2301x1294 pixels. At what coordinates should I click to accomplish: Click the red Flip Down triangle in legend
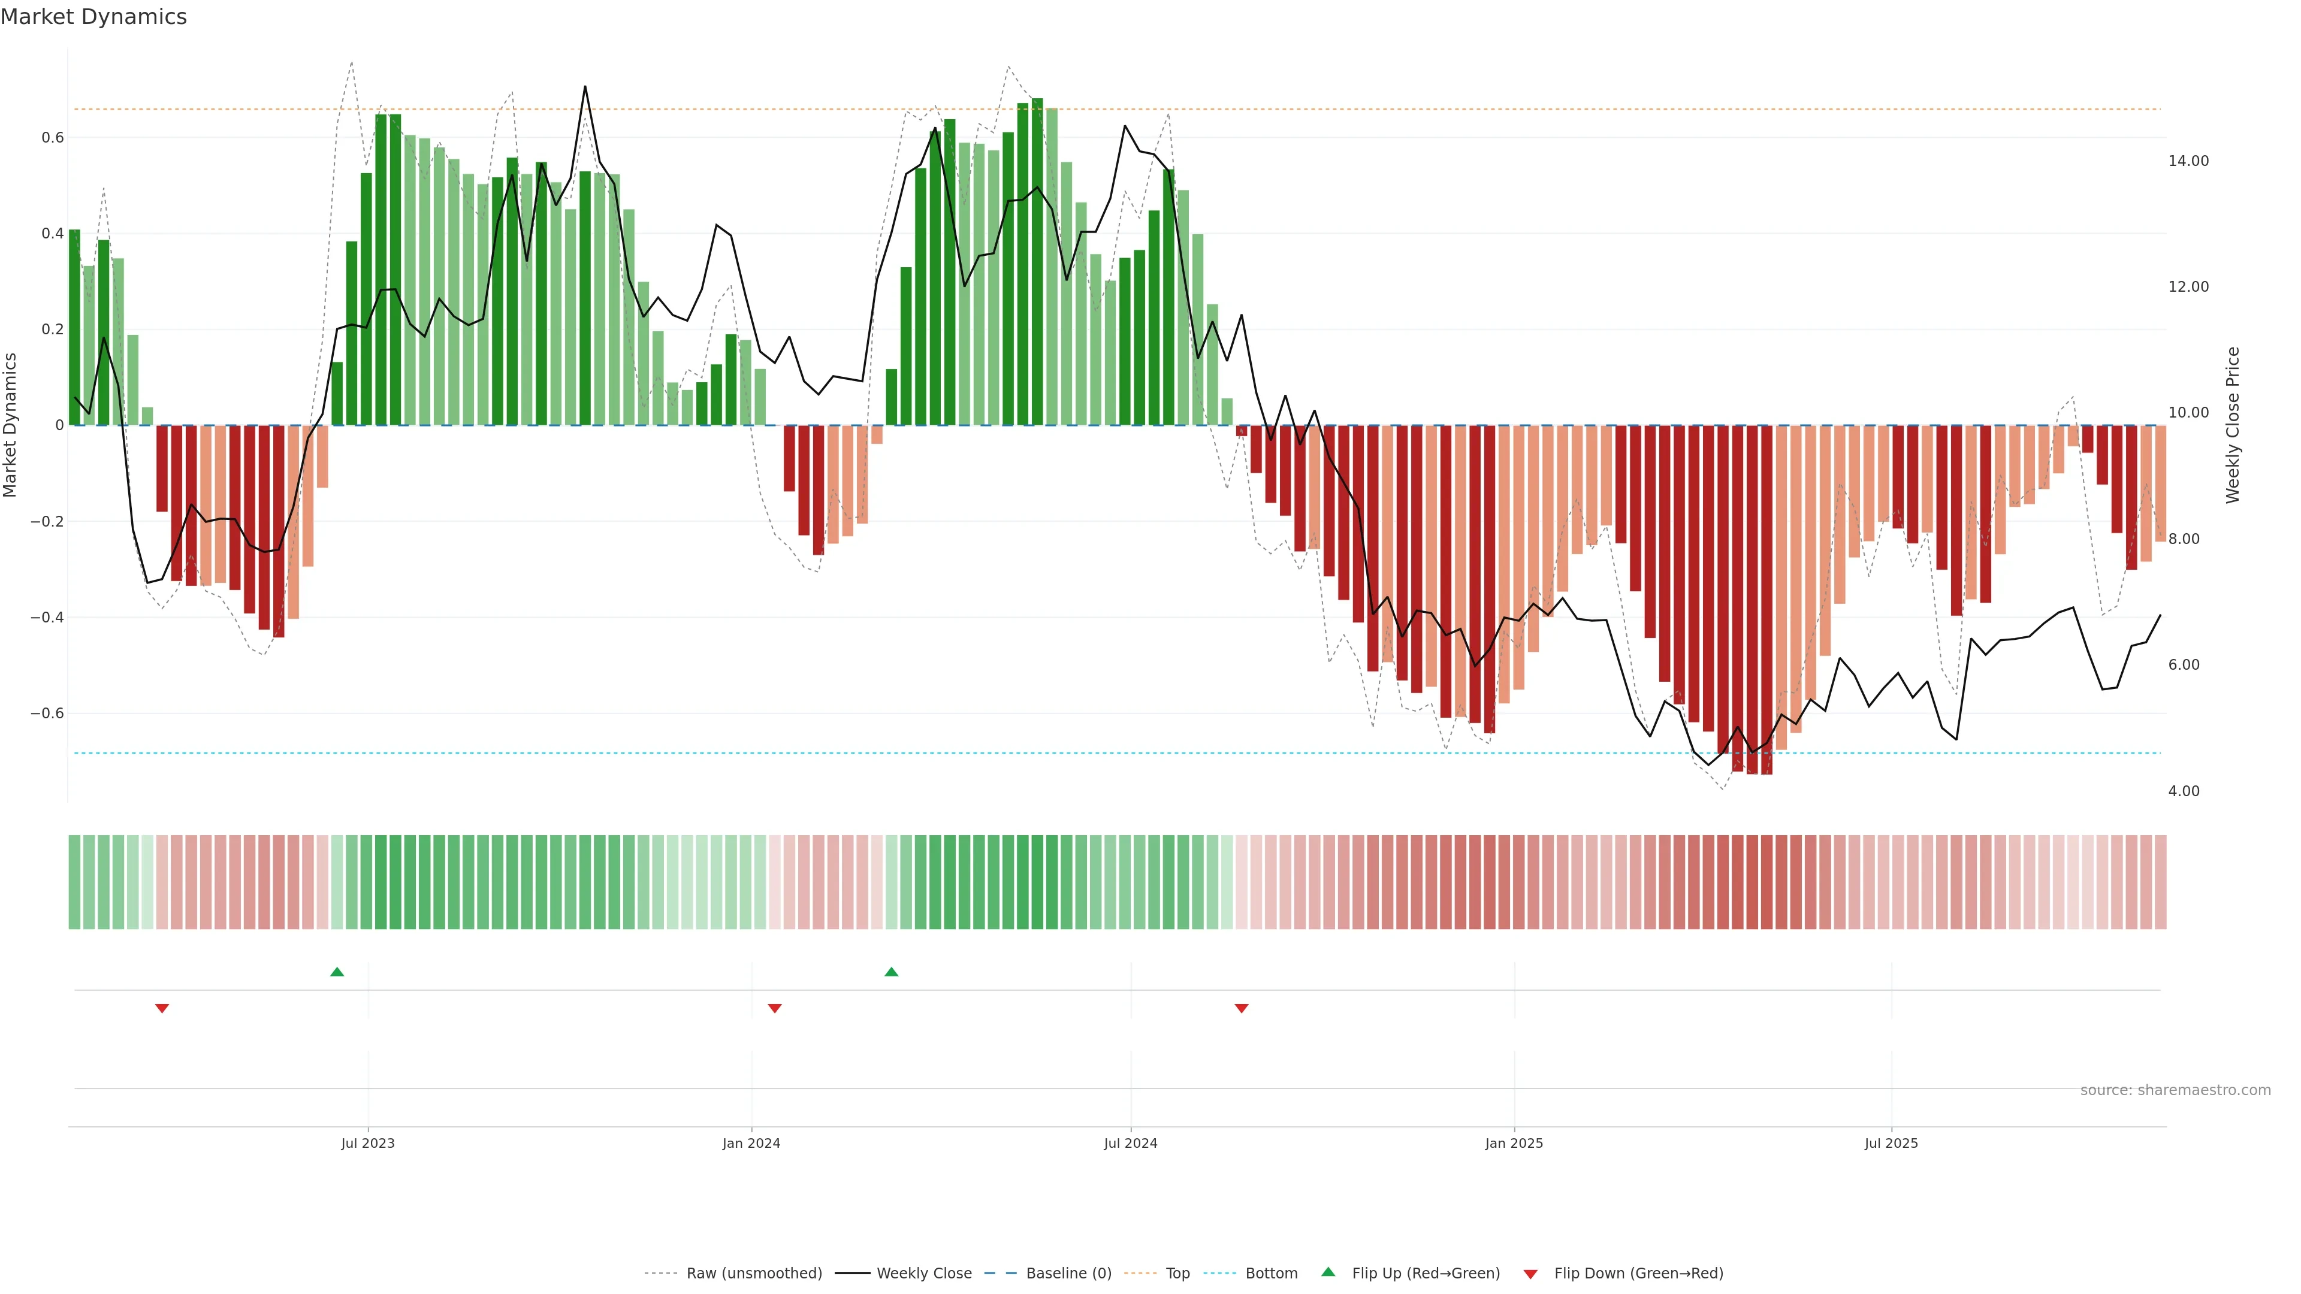coord(1530,1274)
